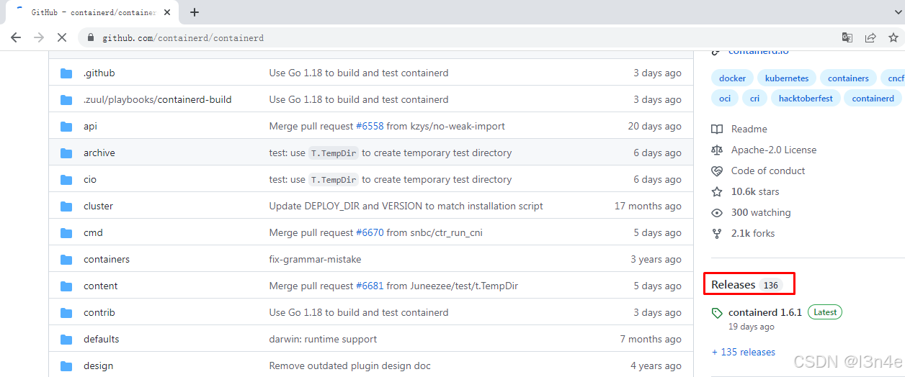905x377 pixels.
Task: Open the api directory link
Action: point(90,126)
